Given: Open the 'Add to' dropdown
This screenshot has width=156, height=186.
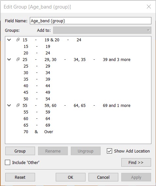Looking at the screenshot, I should [102, 30].
